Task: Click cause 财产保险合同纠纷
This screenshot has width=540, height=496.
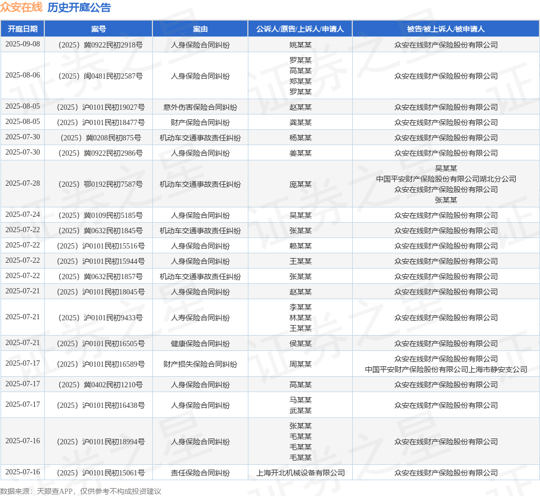Action: [x=200, y=123]
